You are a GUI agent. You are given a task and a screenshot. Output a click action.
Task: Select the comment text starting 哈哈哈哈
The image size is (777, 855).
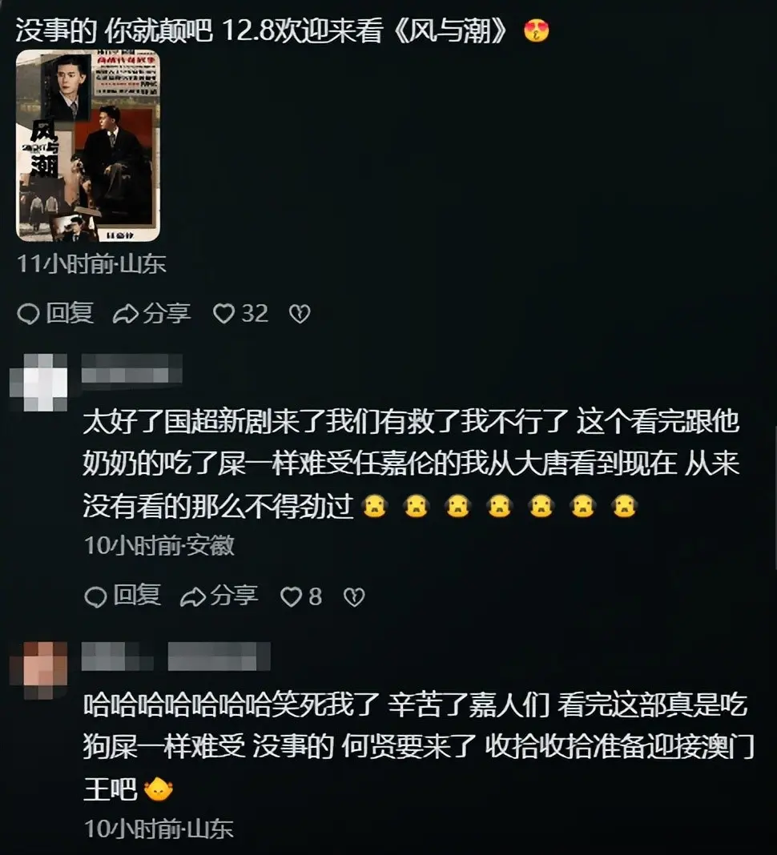[x=418, y=747]
